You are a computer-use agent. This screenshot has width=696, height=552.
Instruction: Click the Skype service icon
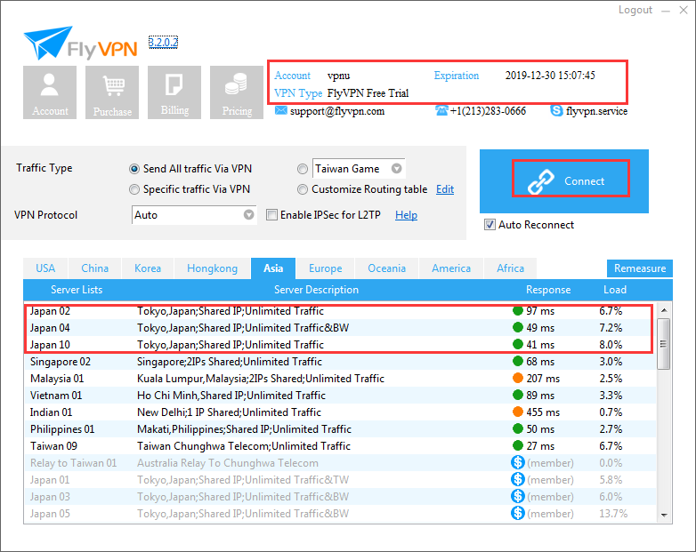pyautogui.click(x=556, y=110)
